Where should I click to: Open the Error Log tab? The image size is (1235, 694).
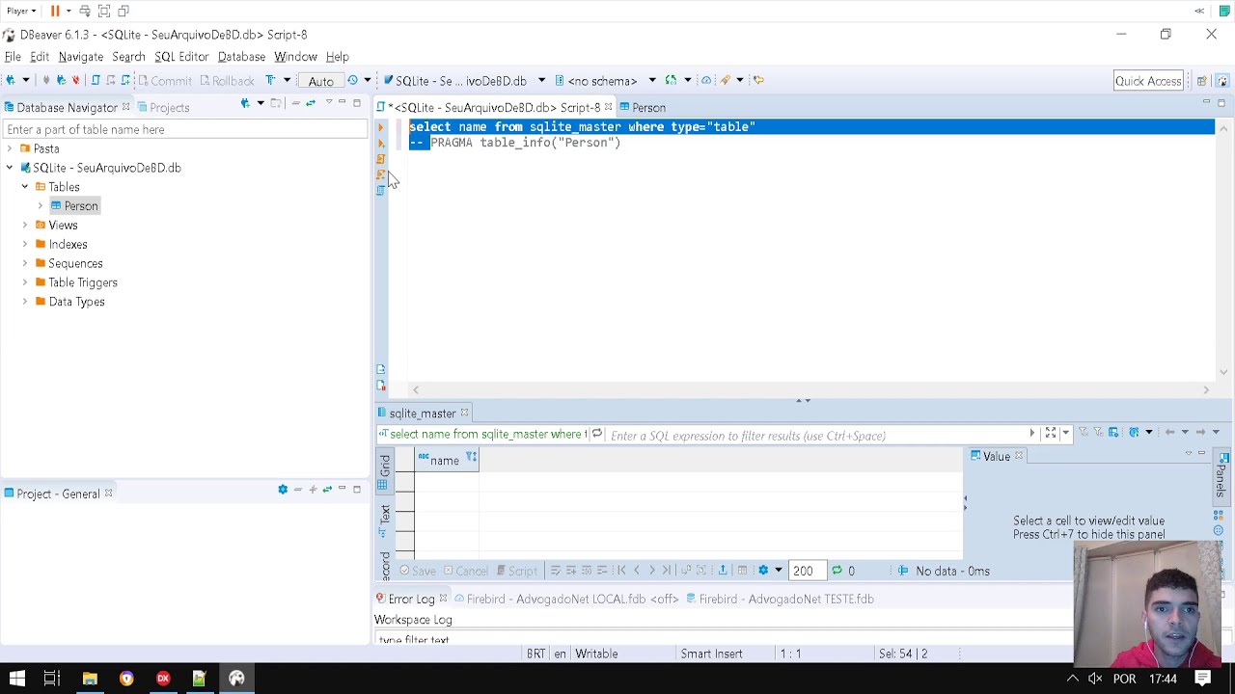(x=405, y=600)
